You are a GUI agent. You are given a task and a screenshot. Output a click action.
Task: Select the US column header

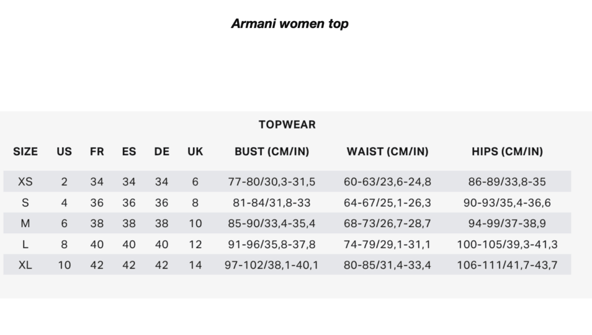(64, 151)
